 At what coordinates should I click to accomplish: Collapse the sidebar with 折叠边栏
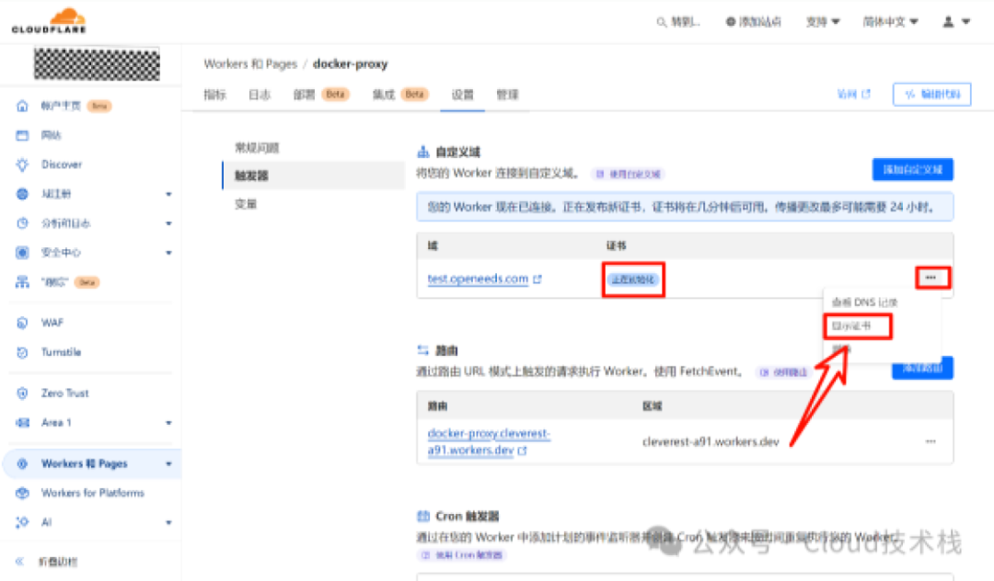48,562
